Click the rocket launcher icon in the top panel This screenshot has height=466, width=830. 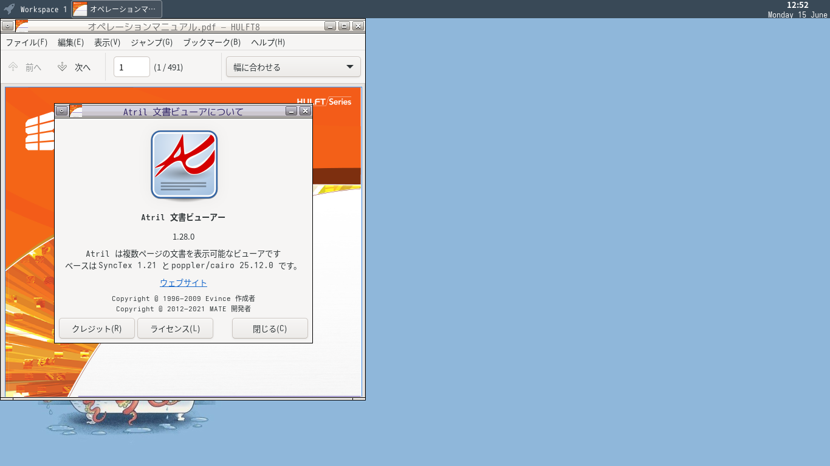(9, 9)
